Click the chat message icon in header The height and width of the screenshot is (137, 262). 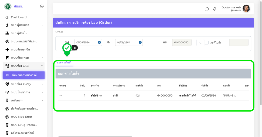coord(207,9)
